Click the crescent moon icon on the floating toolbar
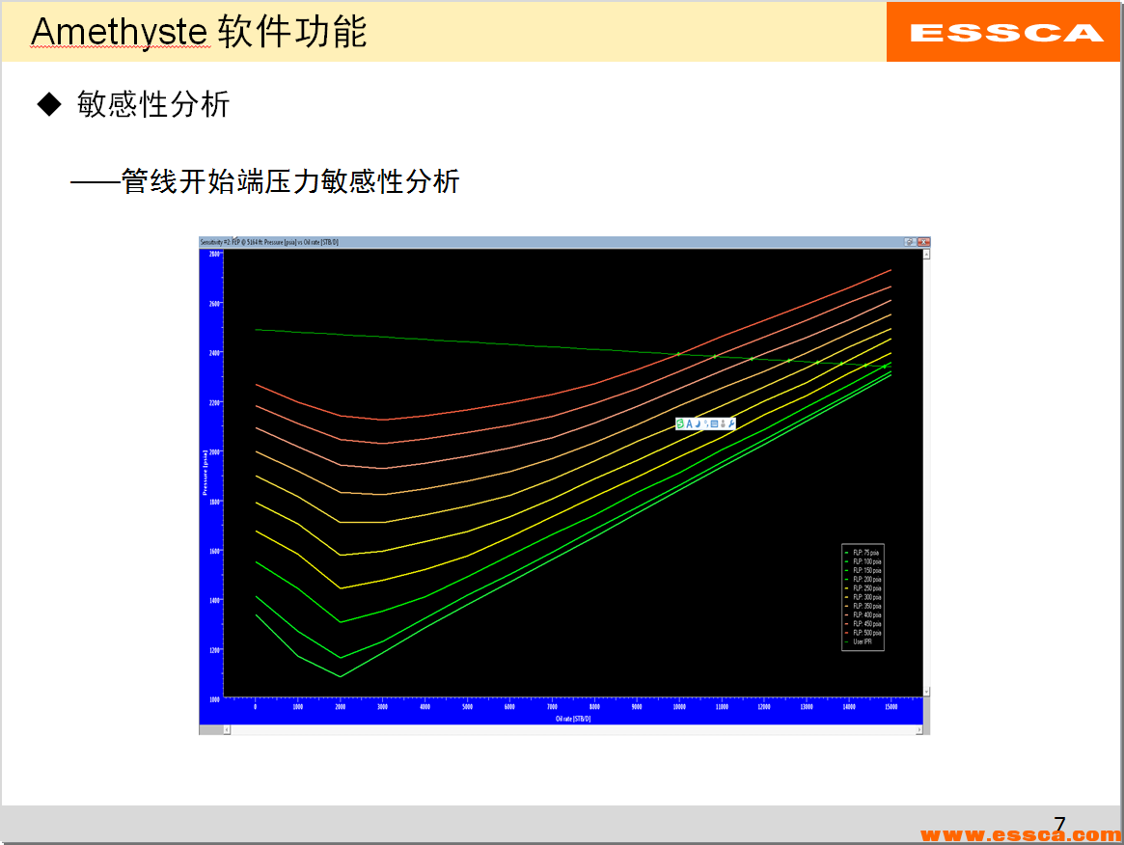The height and width of the screenshot is (845, 1124). point(697,422)
